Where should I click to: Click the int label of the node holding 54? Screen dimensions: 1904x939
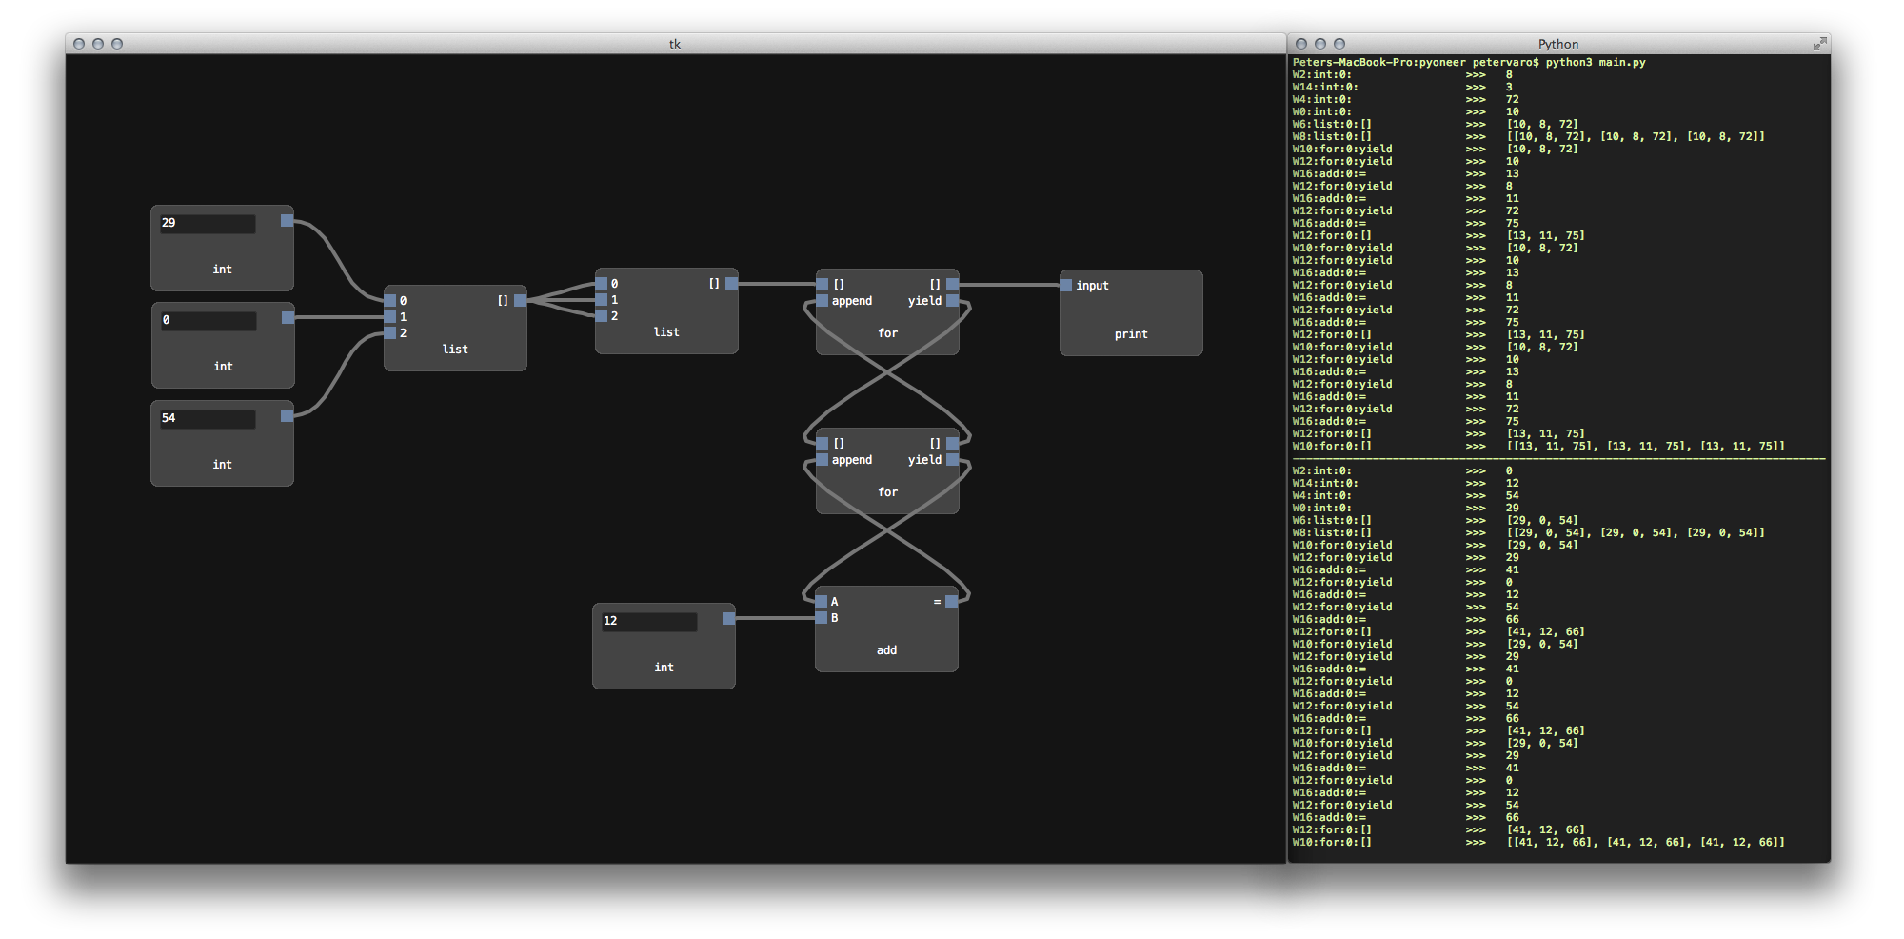[222, 465]
